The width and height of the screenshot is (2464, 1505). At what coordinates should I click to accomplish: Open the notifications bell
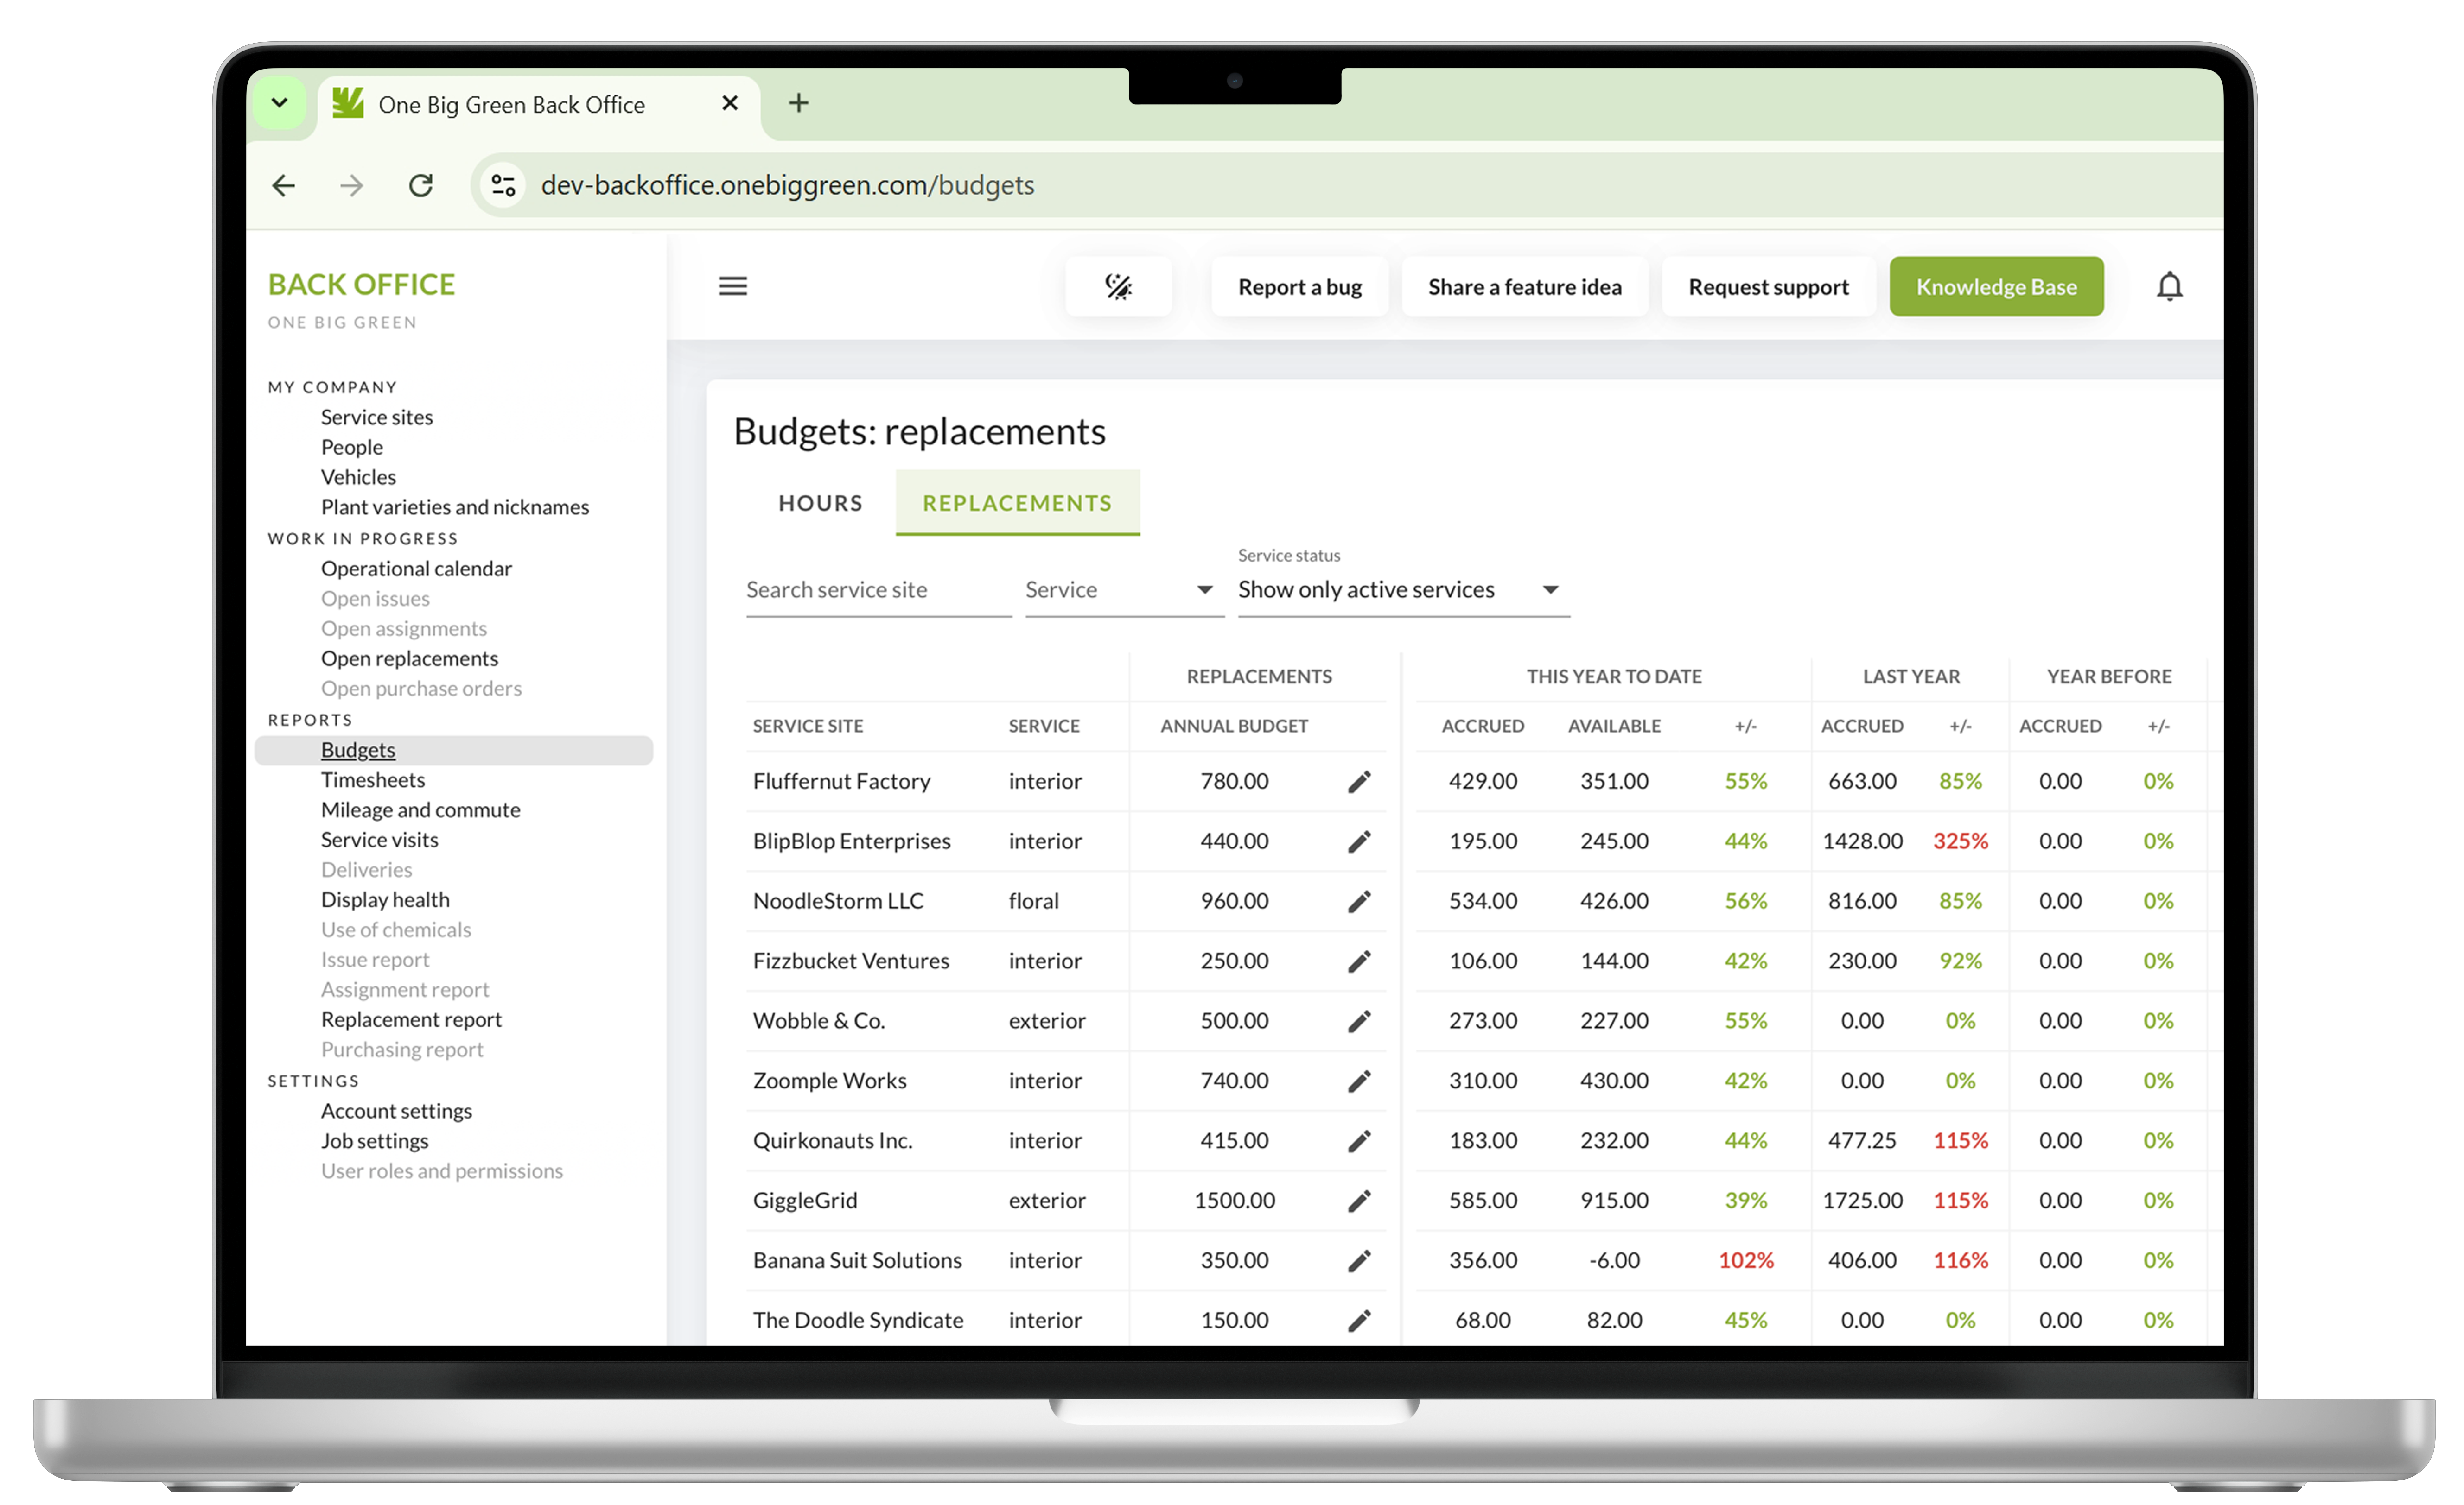pyautogui.click(x=2169, y=287)
